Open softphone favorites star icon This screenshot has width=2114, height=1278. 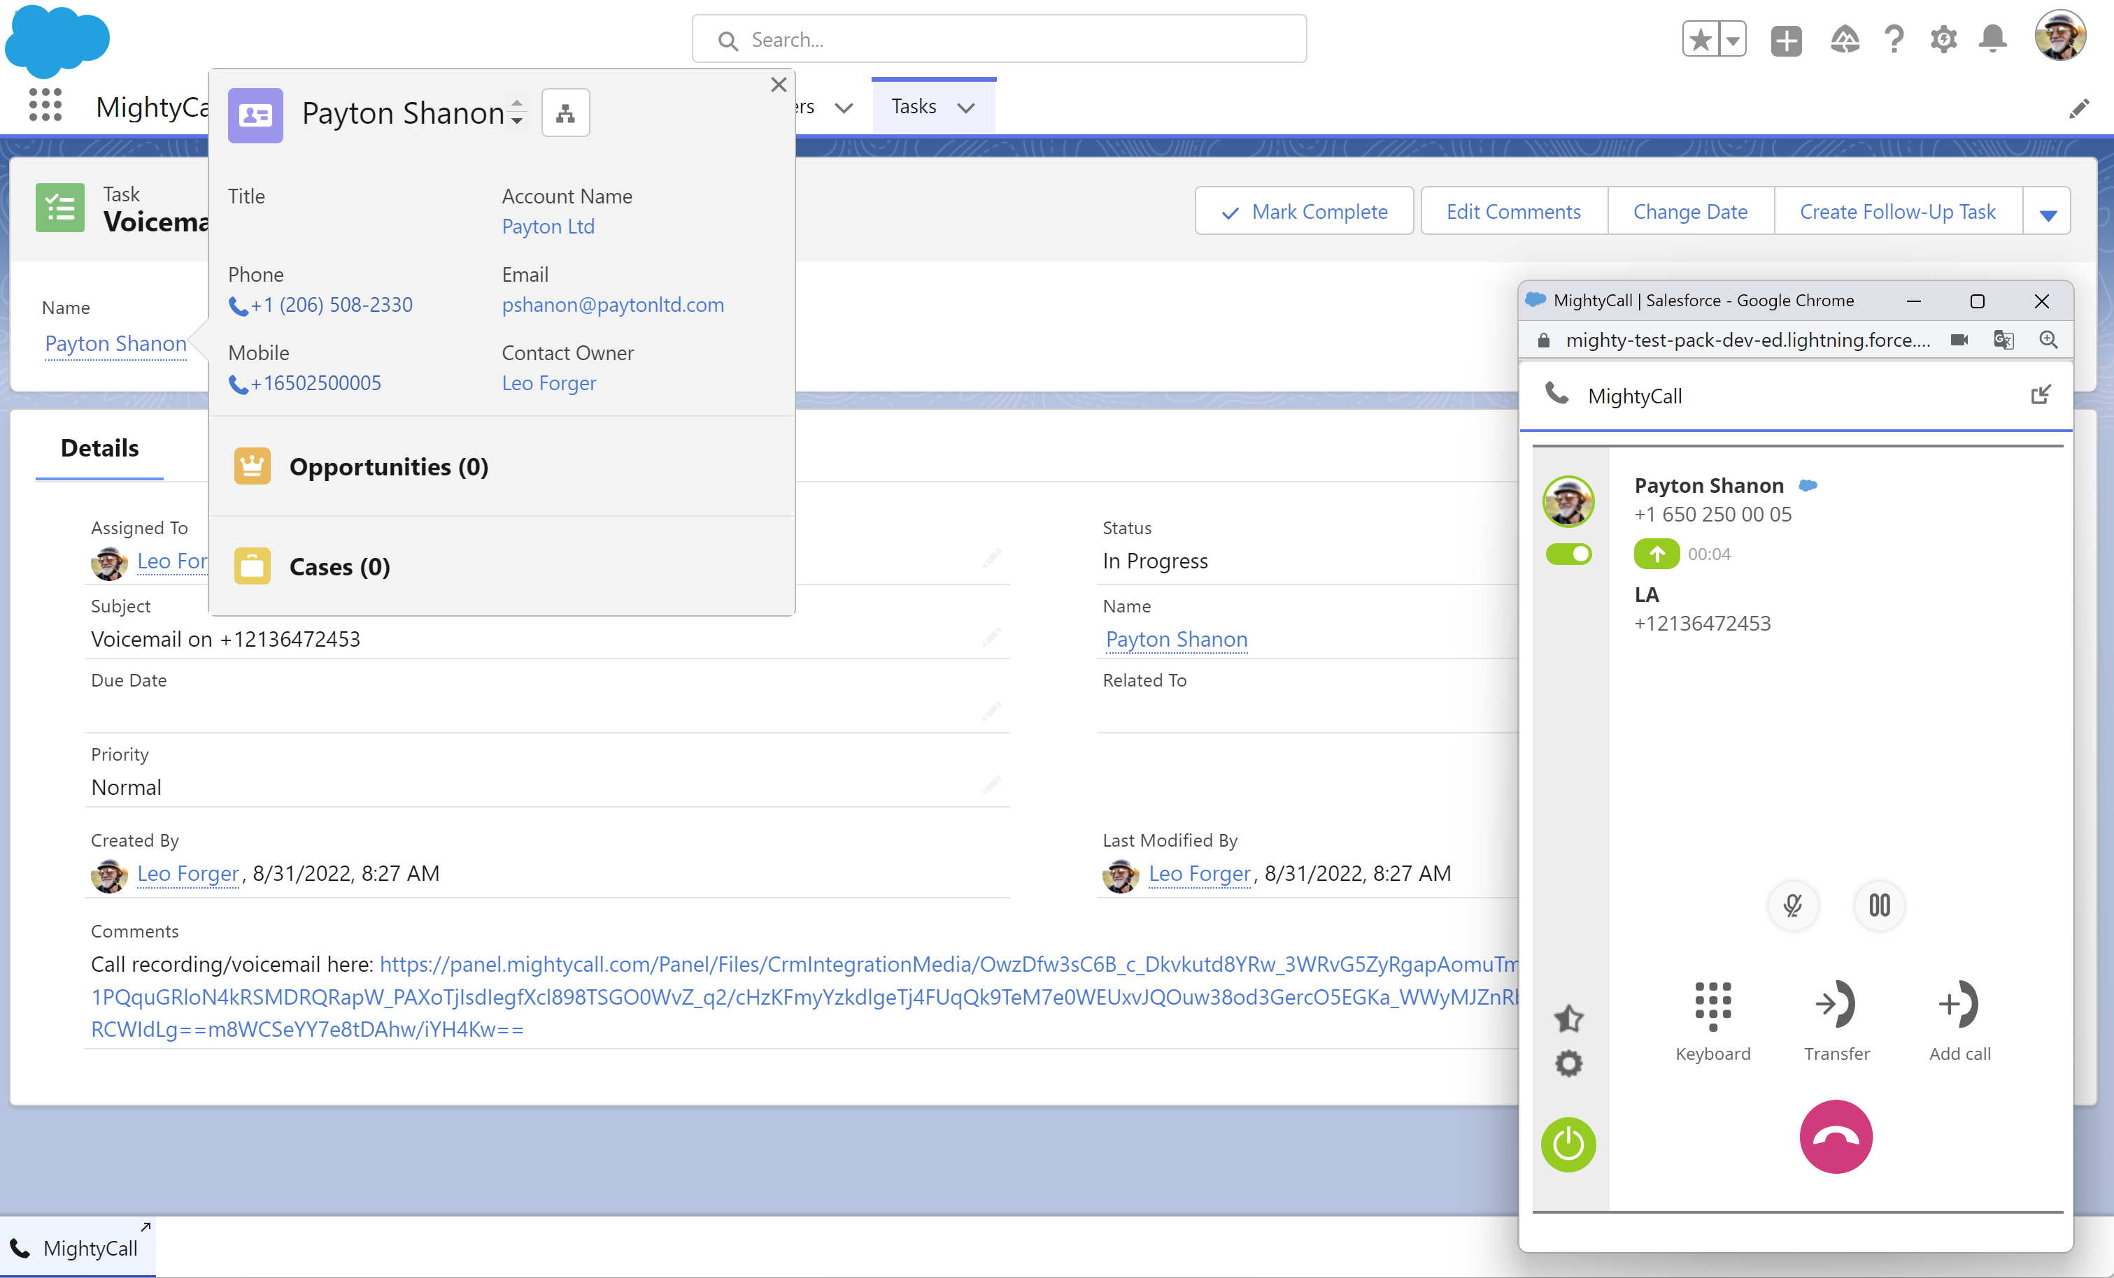[x=1568, y=1018]
